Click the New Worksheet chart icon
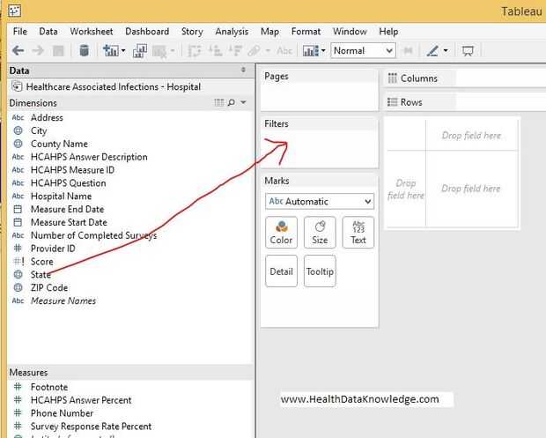This screenshot has width=546, height=438. point(111,50)
